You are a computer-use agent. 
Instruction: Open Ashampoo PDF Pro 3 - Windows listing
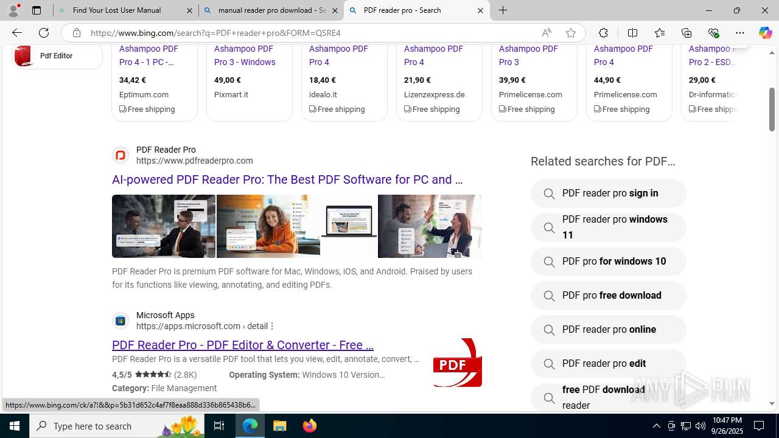[245, 55]
